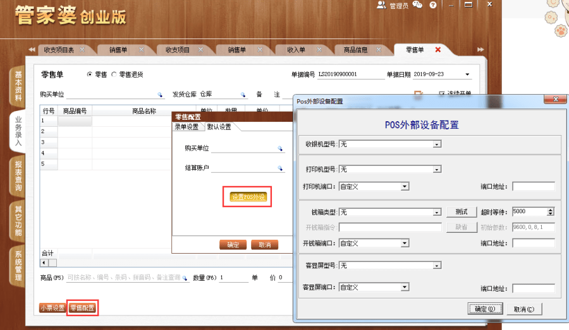The width and height of the screenshot is (569, 330).
Task: Open the chat message bubble icon
Action: 419,5
